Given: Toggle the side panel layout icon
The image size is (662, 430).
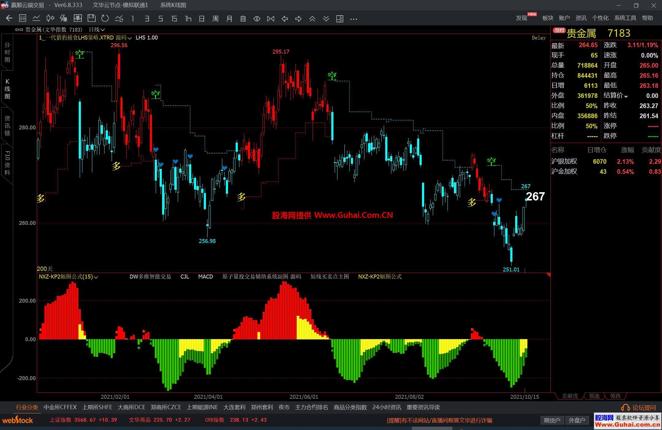Looking at the screenshot, I should click(340, 19).
